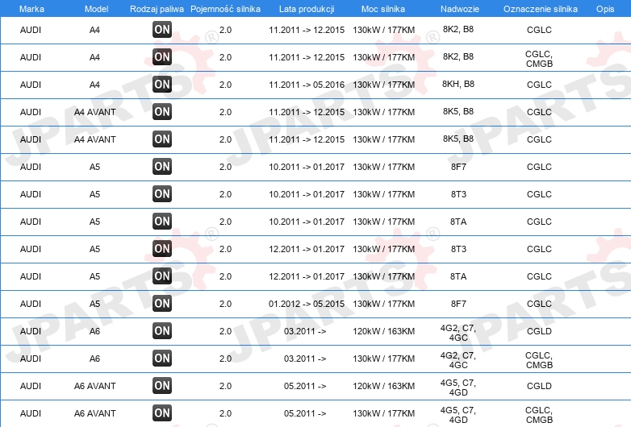Click ON icon in A5 8F7 10.2011 row

pos(162,166)
